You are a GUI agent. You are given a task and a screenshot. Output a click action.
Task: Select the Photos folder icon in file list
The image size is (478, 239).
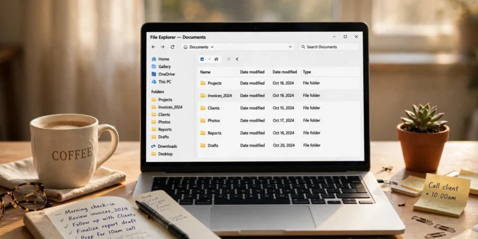pos(203,120)
